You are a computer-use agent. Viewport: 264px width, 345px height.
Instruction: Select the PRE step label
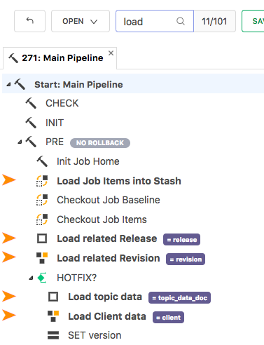pyautogui.click(x=55, y=142)
